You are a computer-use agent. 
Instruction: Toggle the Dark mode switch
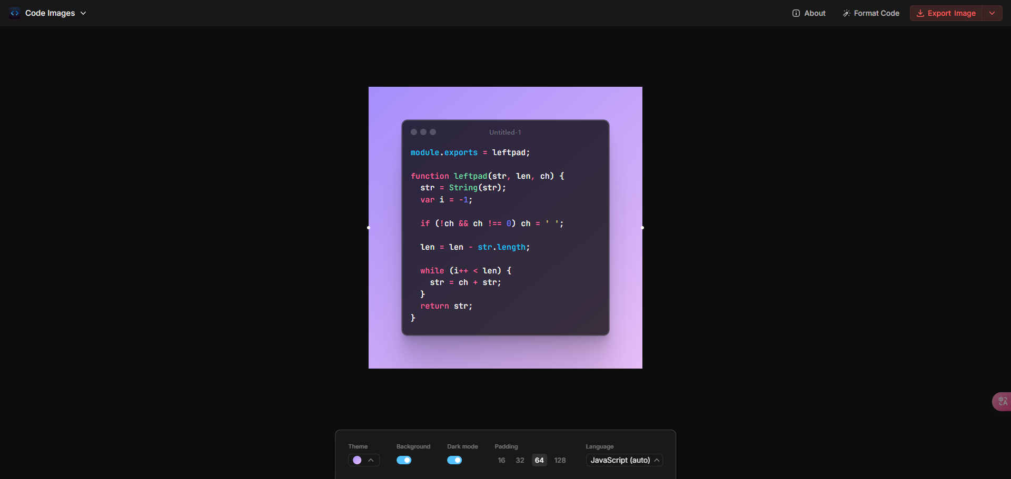pos(454,460)
